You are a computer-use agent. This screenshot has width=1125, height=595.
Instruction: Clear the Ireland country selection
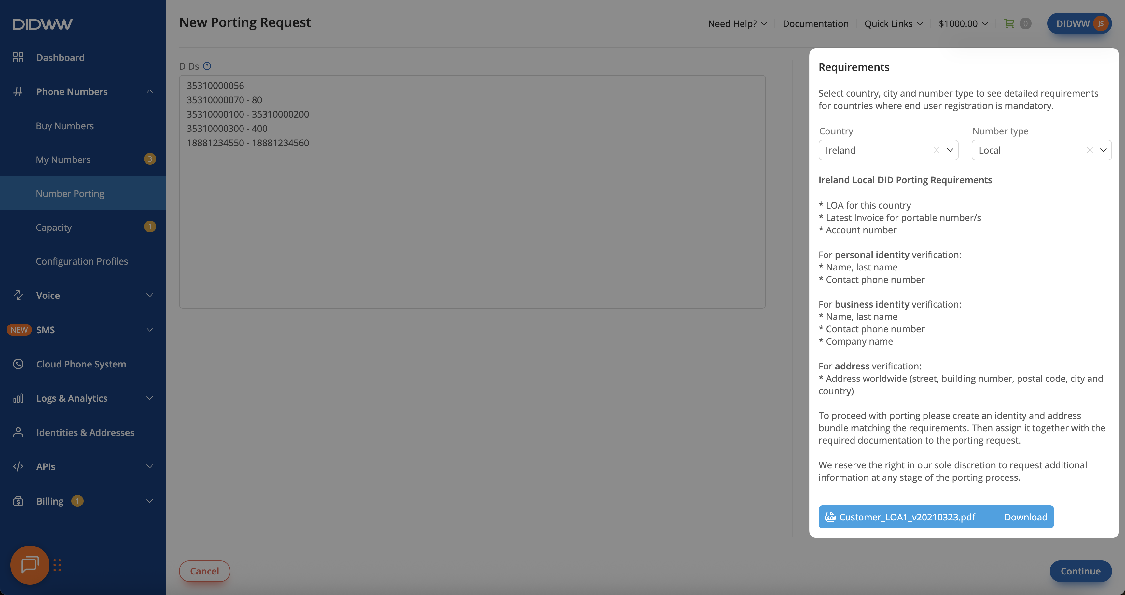click(x=936, y=150)
